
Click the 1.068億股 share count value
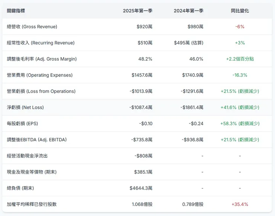(142, 204)
